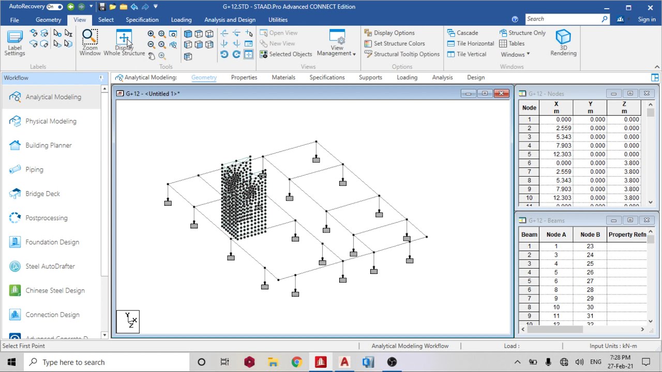
Task: Click the Cascade windows icon
Action: pyautogui.click(x=462, y=33)
